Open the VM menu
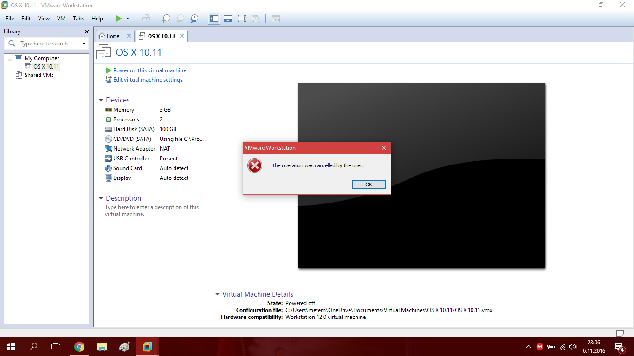 tap(61, 19)
